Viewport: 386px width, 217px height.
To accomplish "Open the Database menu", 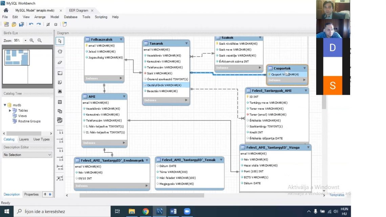I will 70,17.
